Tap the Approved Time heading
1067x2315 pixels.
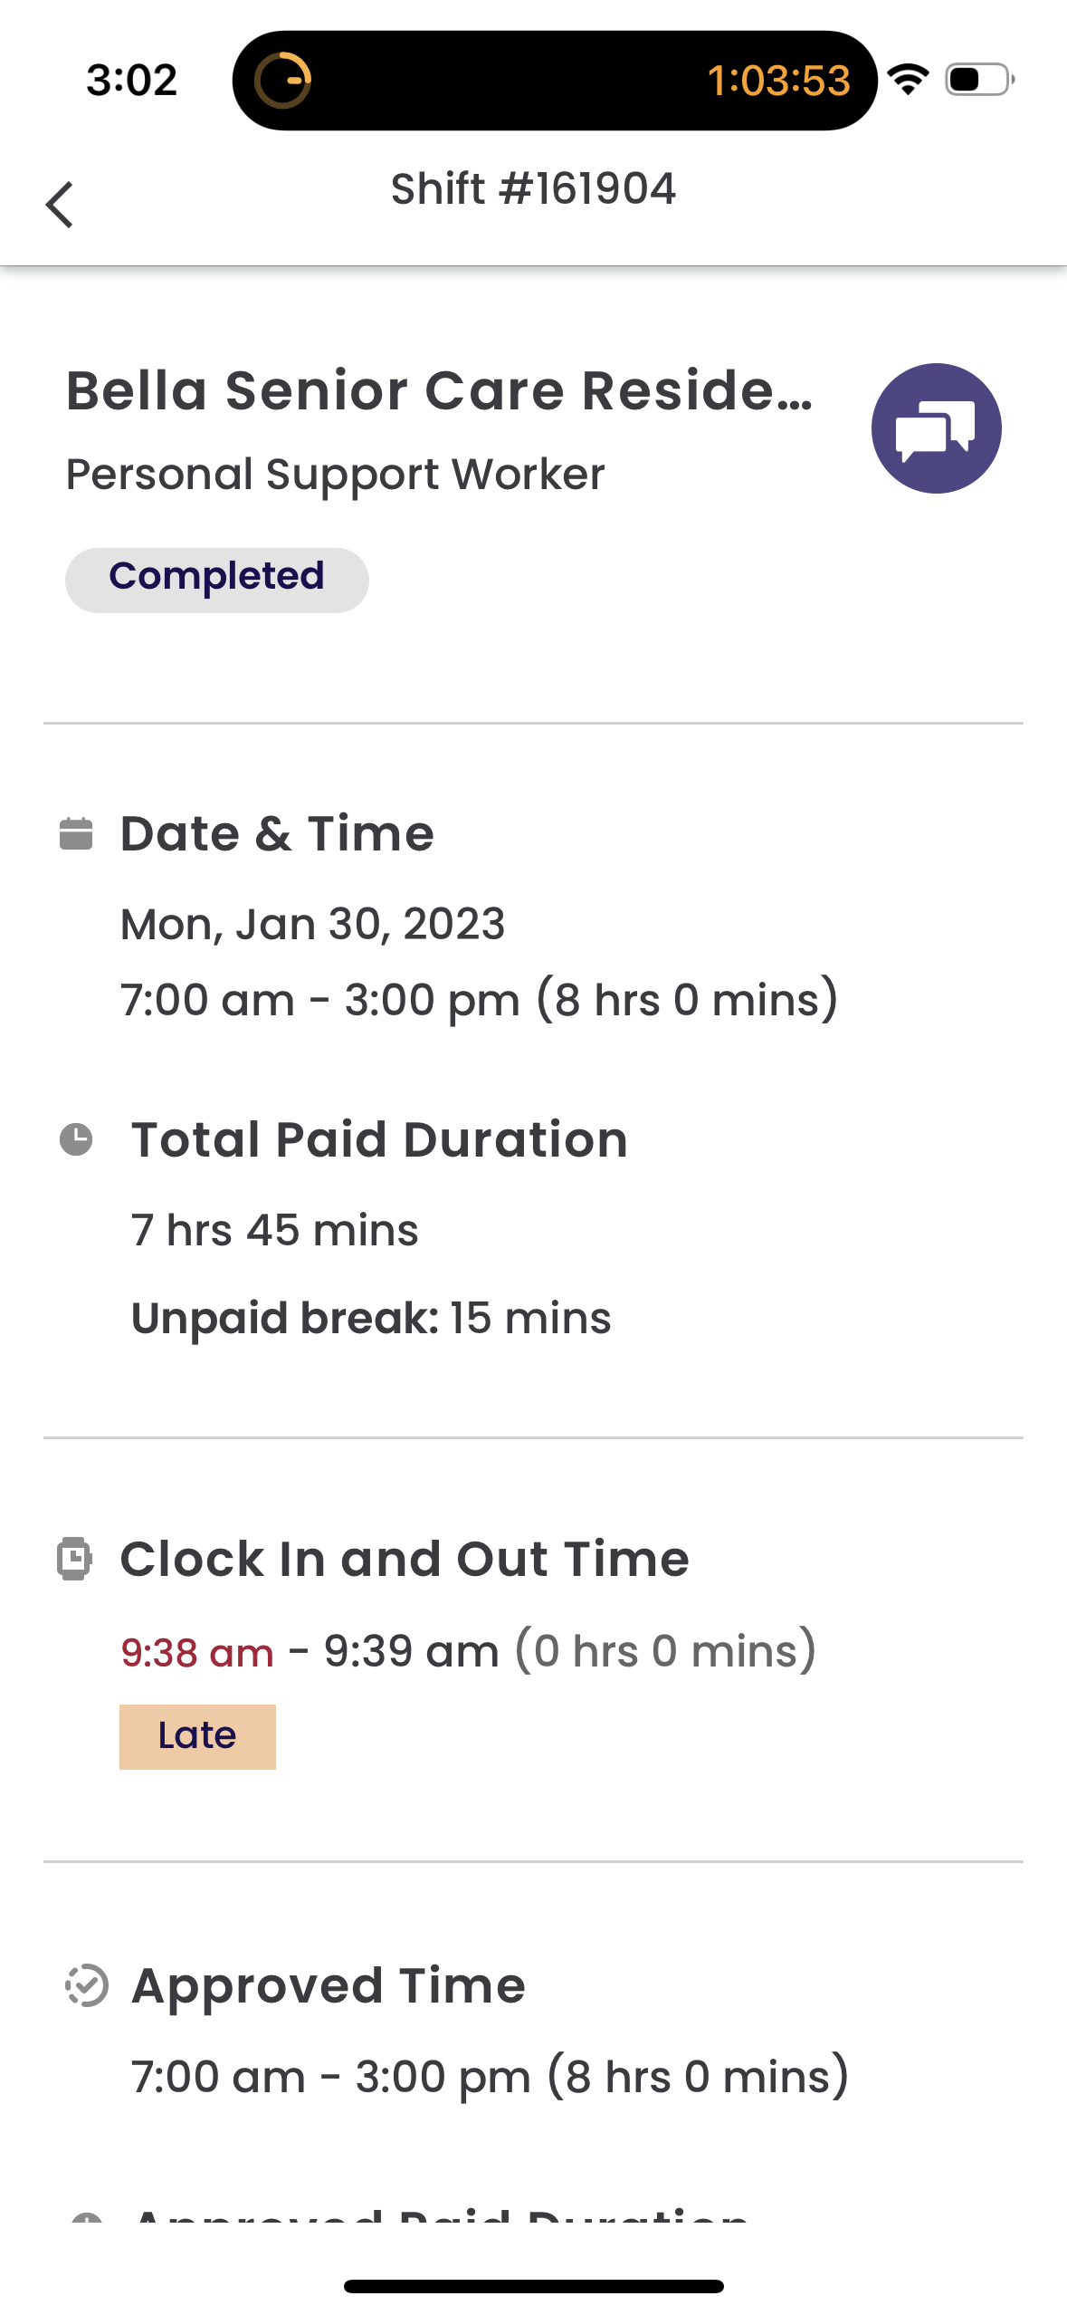(329, 1985)
